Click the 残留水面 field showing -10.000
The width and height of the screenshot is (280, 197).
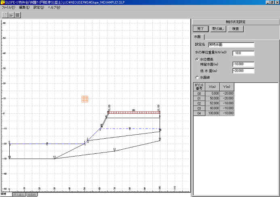pos(244,64)
